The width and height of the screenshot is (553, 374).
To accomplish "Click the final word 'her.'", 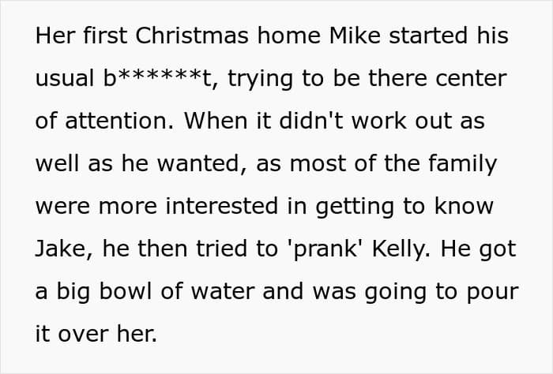I will 137,334.
